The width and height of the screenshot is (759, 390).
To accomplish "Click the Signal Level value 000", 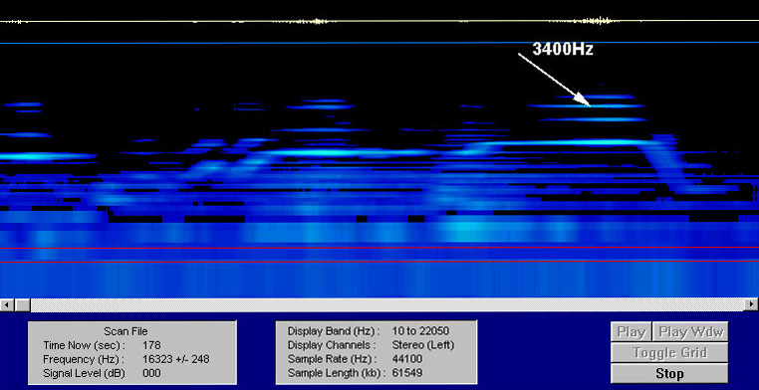I will (151, 373).
